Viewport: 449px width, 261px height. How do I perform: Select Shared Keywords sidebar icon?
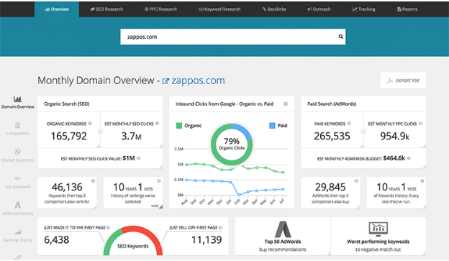[x=17, y=155]
